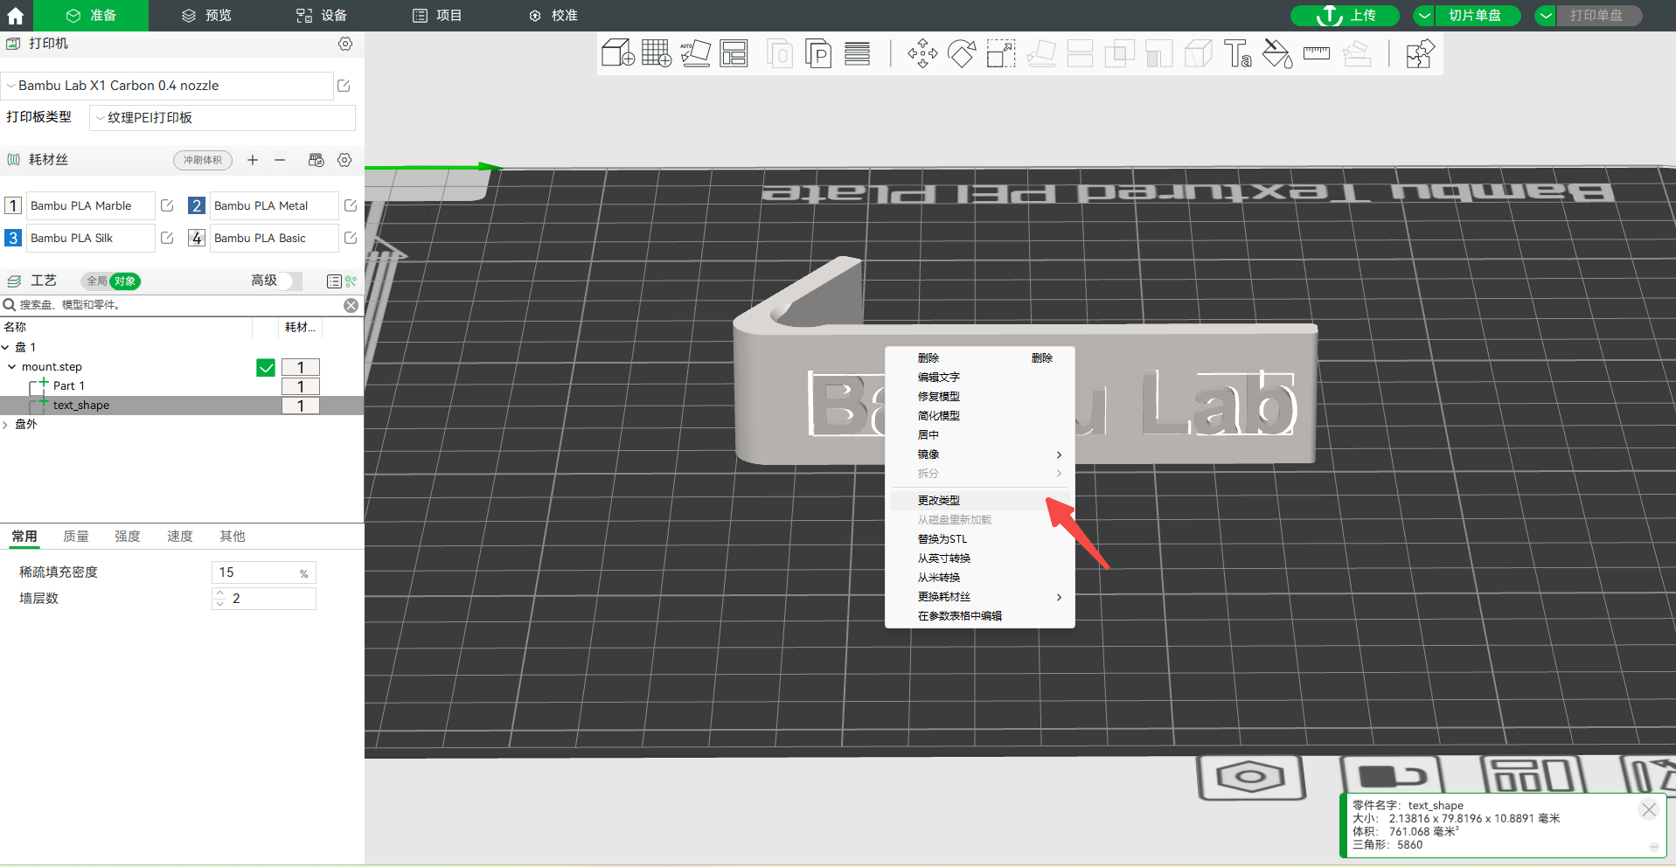Collapse the 盘 1 tree node

(x=5, y=348)
